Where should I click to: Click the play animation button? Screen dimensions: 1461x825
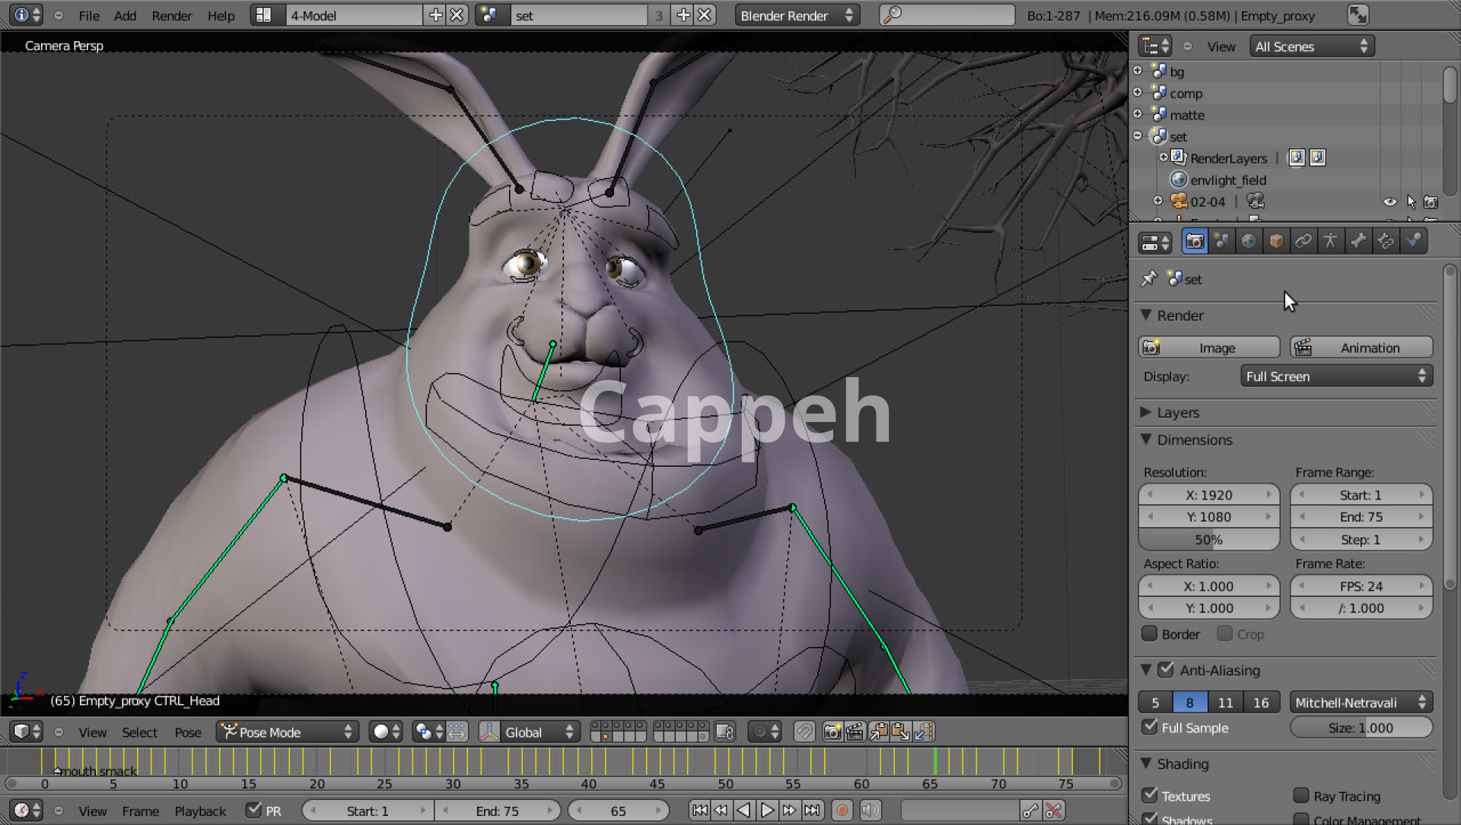(767, 811)
